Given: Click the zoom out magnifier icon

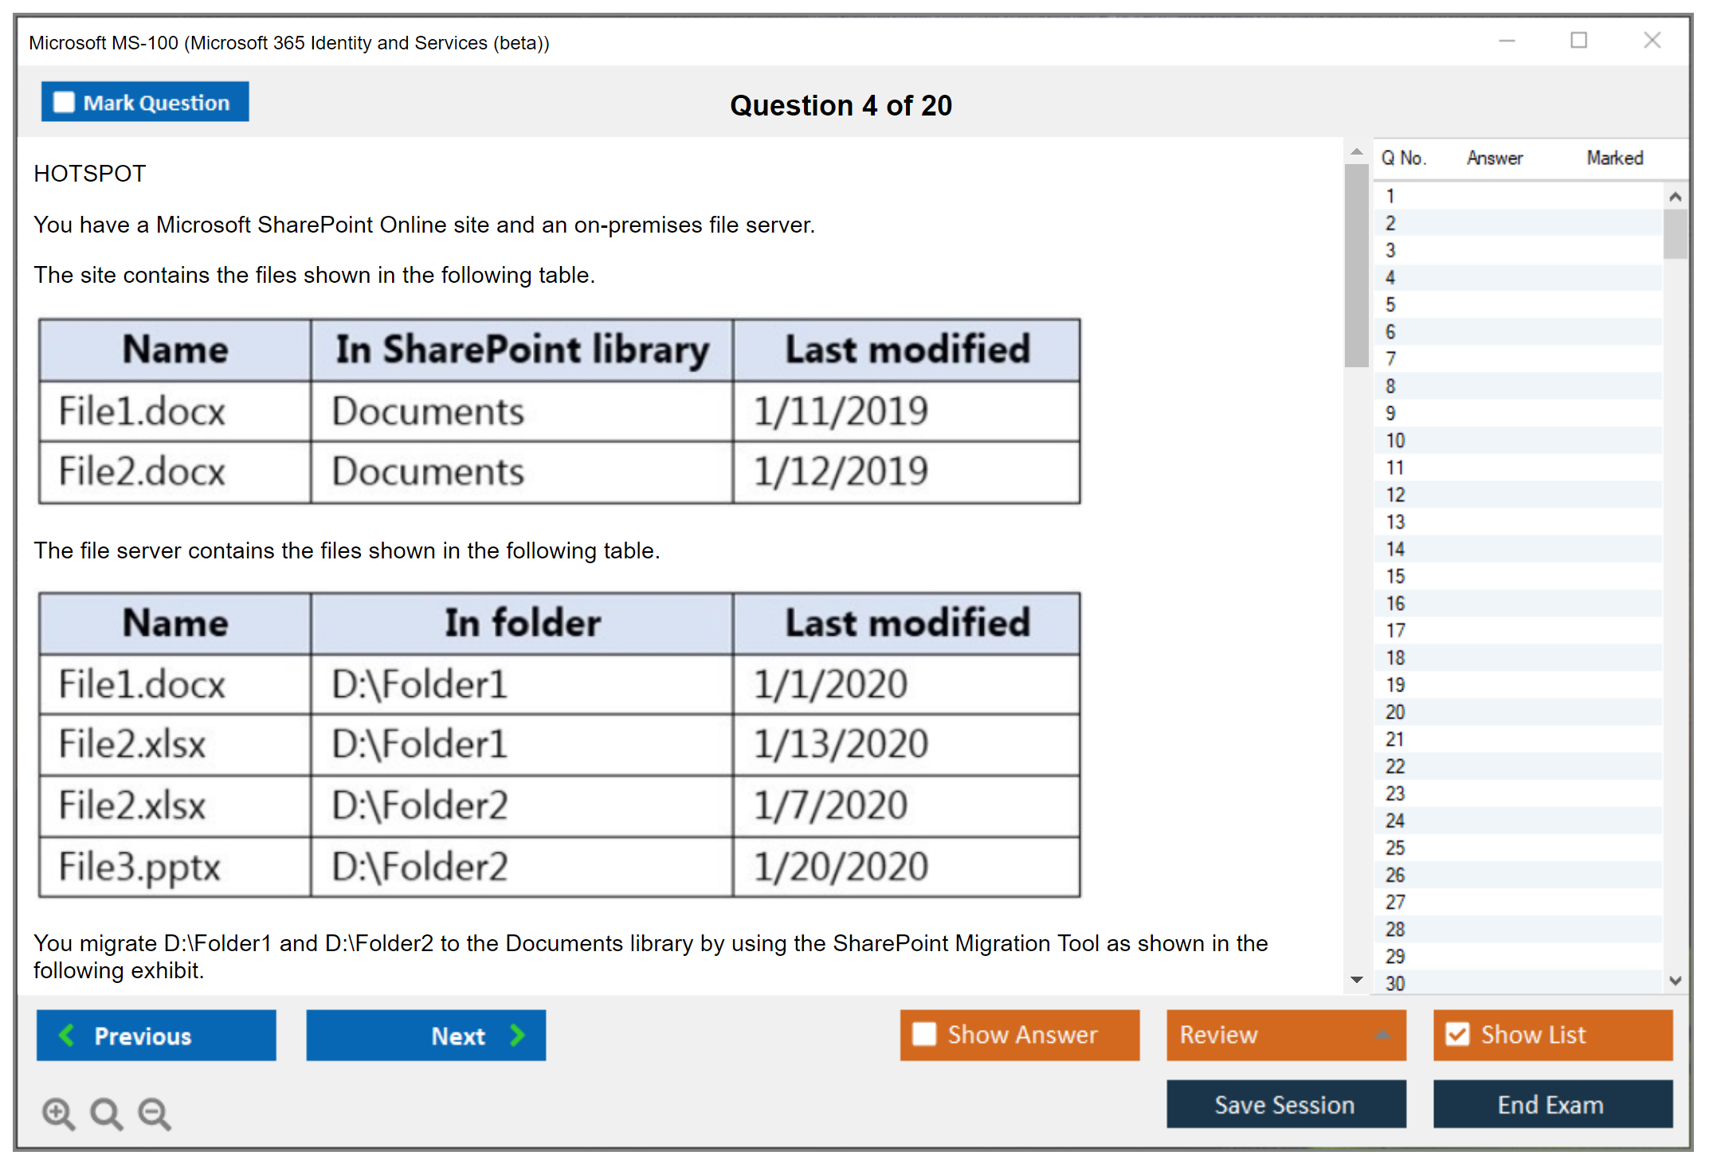Looking at the screenshot, I should (154, 1113).
